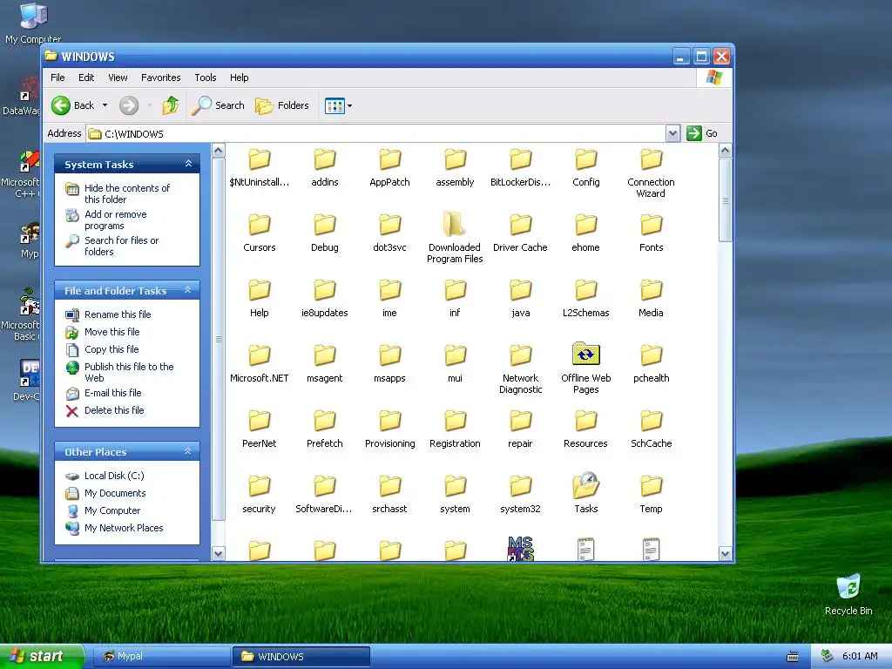Go to My Network Places
Image resolution: width=892 pixels, height=669 pixels.
[x=124, y=528]
